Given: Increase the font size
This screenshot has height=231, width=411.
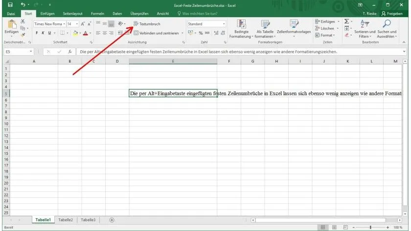Looking at the screenshot, I should tap(83, 24).
